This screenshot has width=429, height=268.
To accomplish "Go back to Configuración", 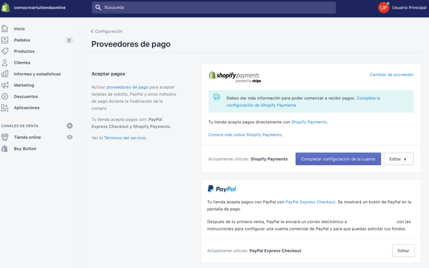I will 107,32.
